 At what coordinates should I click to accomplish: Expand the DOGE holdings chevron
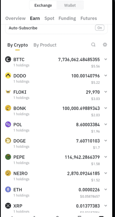106,141
